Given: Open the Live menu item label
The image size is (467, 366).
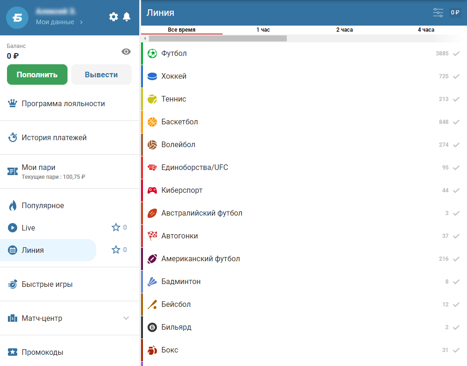Looking at the screenshot, I should point(28,228).
